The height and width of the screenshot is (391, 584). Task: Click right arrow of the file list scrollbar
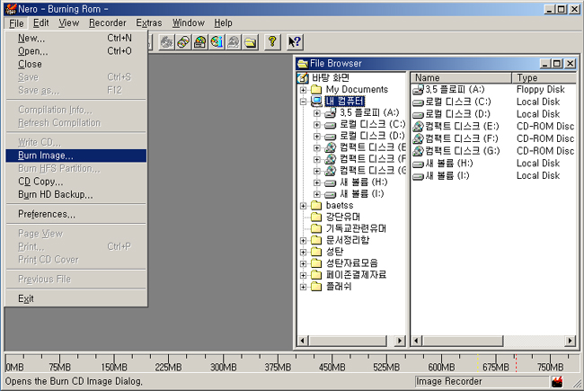point(571,340)
